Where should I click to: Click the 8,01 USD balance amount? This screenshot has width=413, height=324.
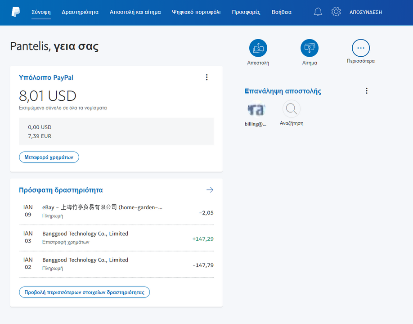tap(48, 96)
